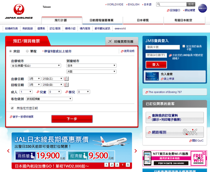Image resolution: width=210 pixels, height=172 pixels.
Task: Open 成人 passenger count dropdown
Action: coord(26,92)
